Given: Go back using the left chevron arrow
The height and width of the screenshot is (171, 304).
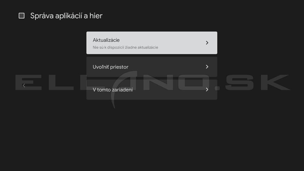Looking at the screenshot, I should [x=24, y=85].
